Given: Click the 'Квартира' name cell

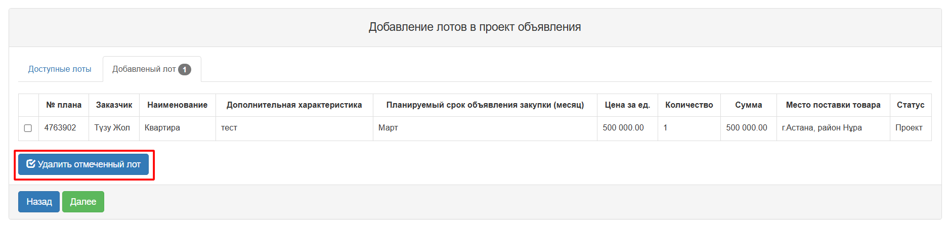Looking at the screenshot, I should (162, 128).
